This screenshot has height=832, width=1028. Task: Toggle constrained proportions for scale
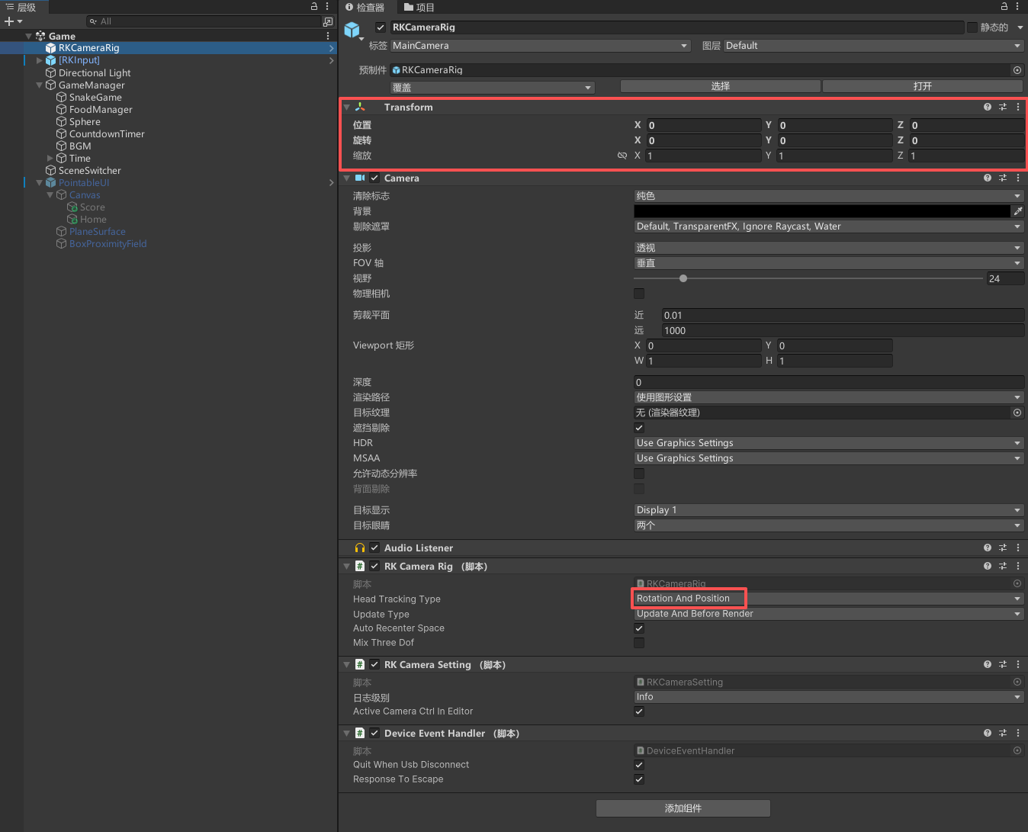pyautogui.click(x=622, y=156)
